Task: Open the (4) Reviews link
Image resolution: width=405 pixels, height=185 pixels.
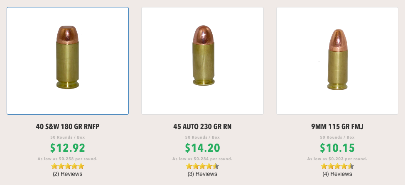Action: click(337, 174)
